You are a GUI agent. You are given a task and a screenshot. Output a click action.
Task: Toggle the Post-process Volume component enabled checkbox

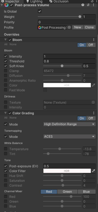pyautogui.click(x=11, y=5)
